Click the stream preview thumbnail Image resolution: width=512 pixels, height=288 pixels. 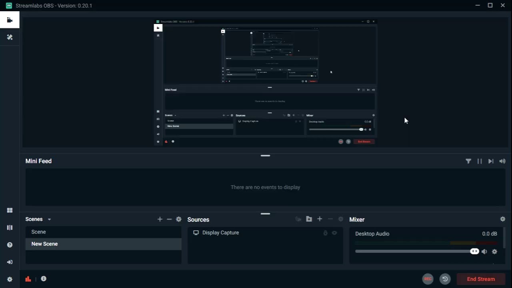click(266, 82)
